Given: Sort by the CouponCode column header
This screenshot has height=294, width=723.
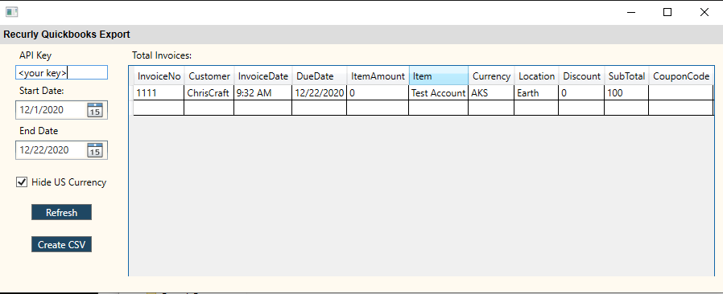Looking at the screenshot, I should [x=681, y=76].
